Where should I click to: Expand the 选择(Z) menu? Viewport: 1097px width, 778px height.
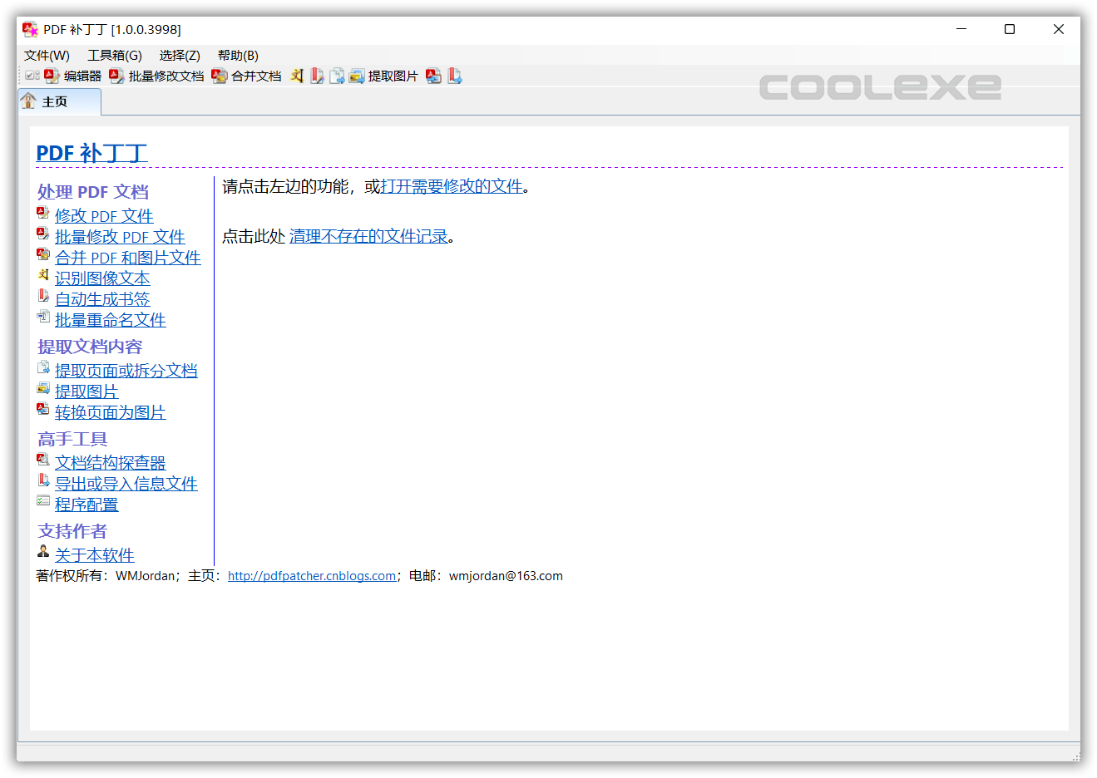point(180,55)
